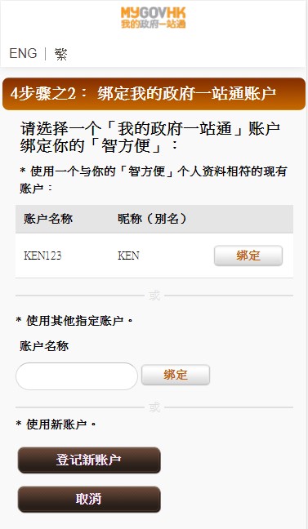Click the MyGovHK logo at top
The width and height of the screenshot is (308, 529).
pyautogui.click(x=154, y=18)
